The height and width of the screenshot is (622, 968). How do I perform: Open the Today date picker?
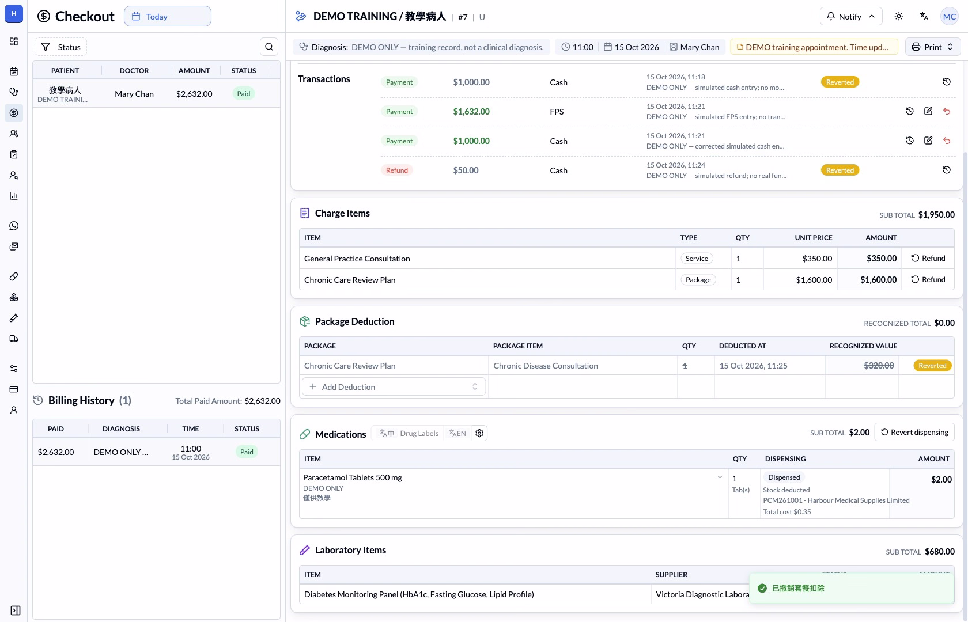(168, 17)
